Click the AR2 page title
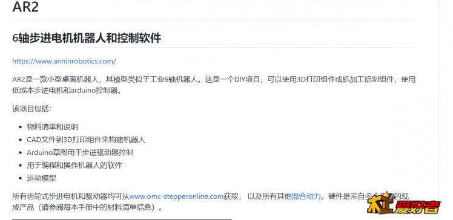The height and width of the screenshot is (220, 453). (25, 7)
